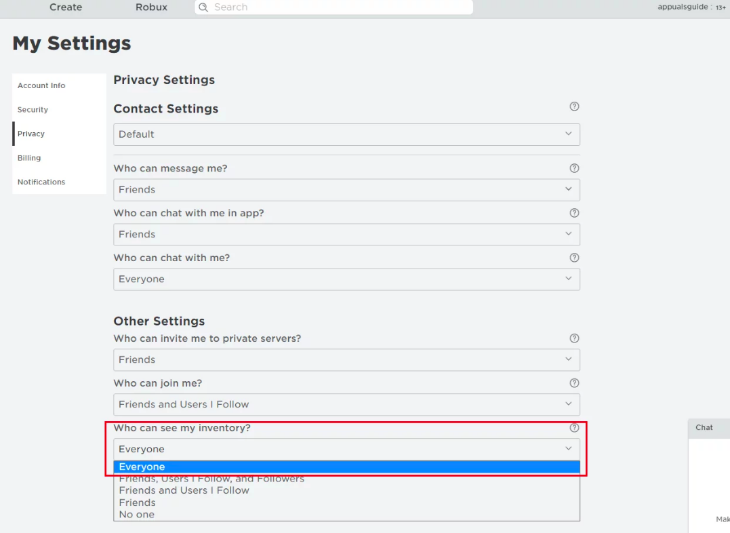Click help icon for inventory visibility
Screen dimensions: 730x533
point(574,428)
